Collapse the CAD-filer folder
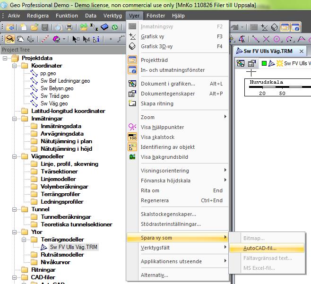Viewport: 311px width, 284px height. 15,277
